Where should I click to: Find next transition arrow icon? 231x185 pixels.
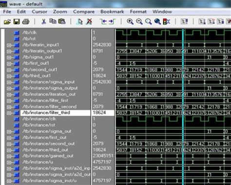coord(112,21)
